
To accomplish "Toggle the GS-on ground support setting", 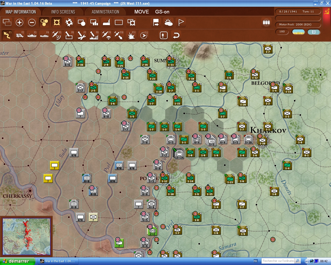I will 162,12.
